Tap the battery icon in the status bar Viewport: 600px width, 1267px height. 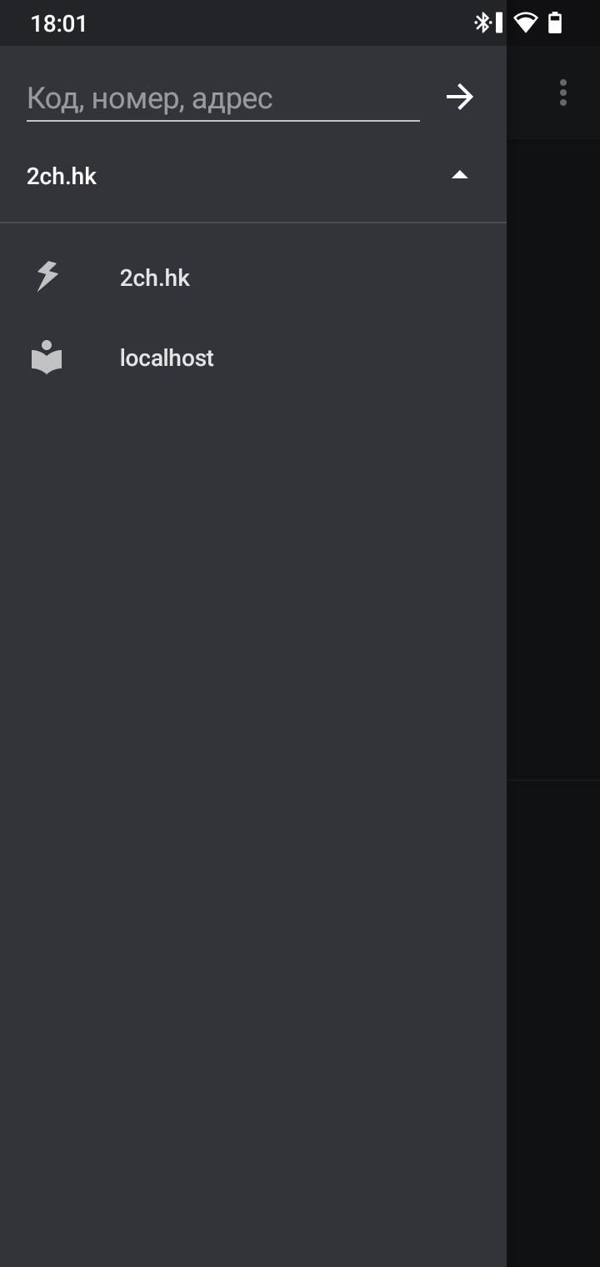pos(555,23)
